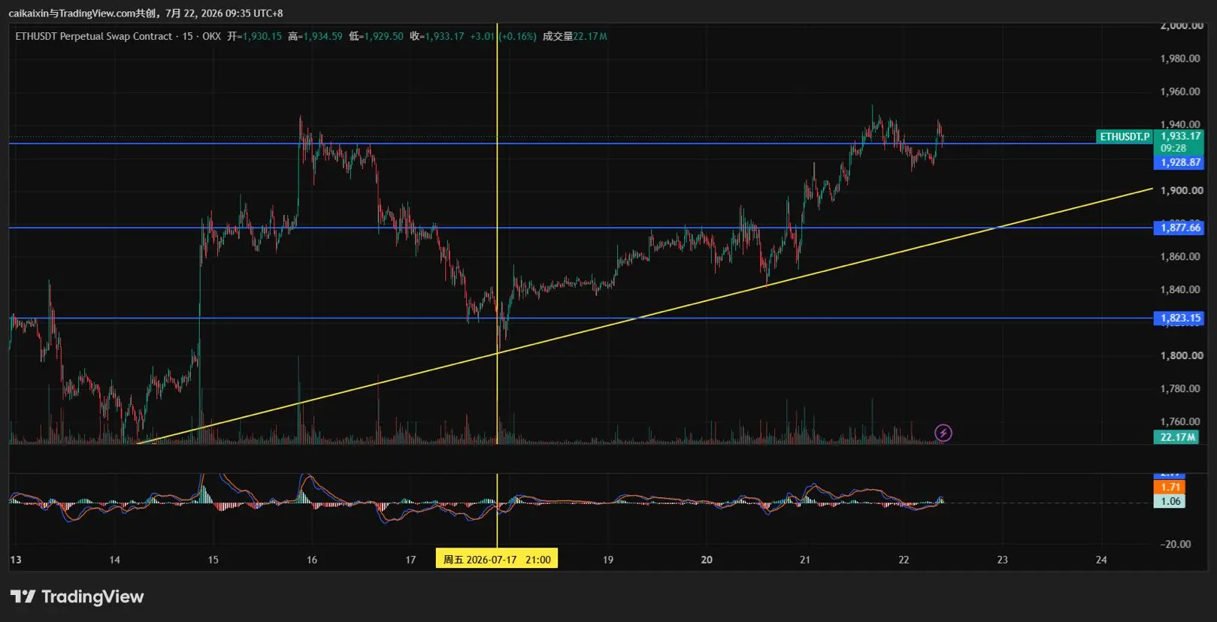Screen dimensions: 1217x622
Task: Click date 23 on the time axis
Action: 1002,560
